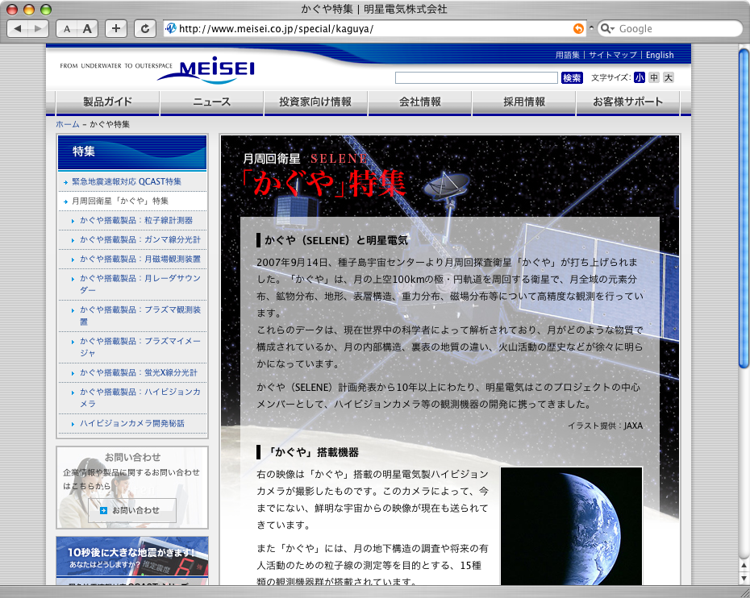The image size is (750, 598).
Task: Open ハイビジョンカメラ開発秘話 link
Action: coord(132,424)
